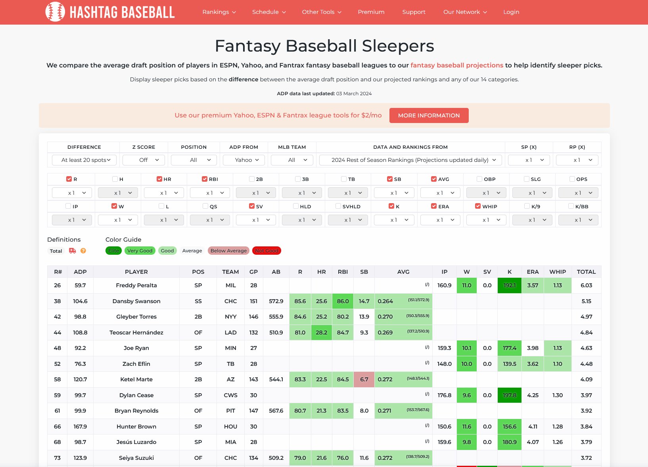This screenshot has width=648, height=467.
Task: Enable the OBP checkbox
Action: click(479, 179)
